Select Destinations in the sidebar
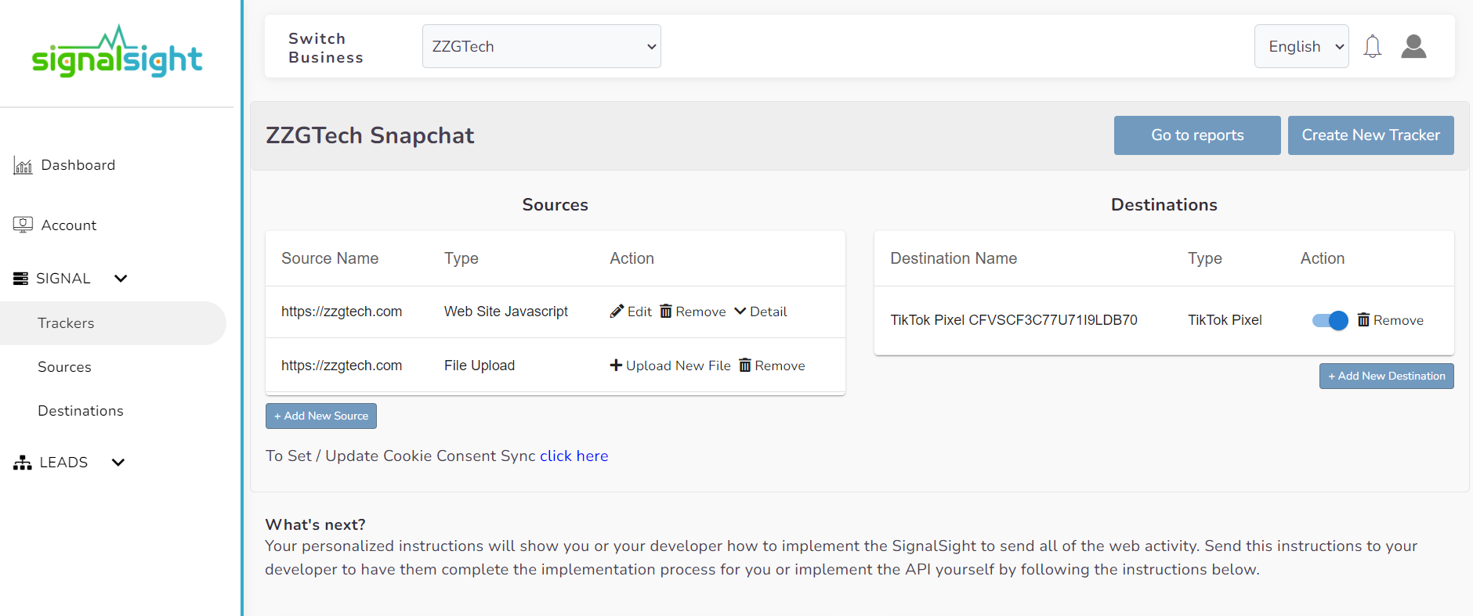1473x616 pixels. point(81,411)
